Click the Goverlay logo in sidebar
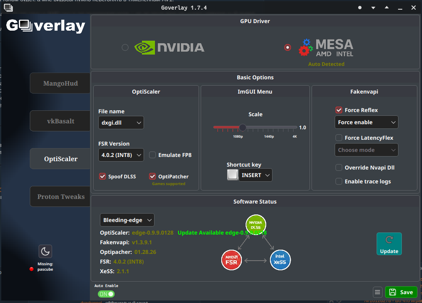This screenshot has height=303, width=422. 45,26
